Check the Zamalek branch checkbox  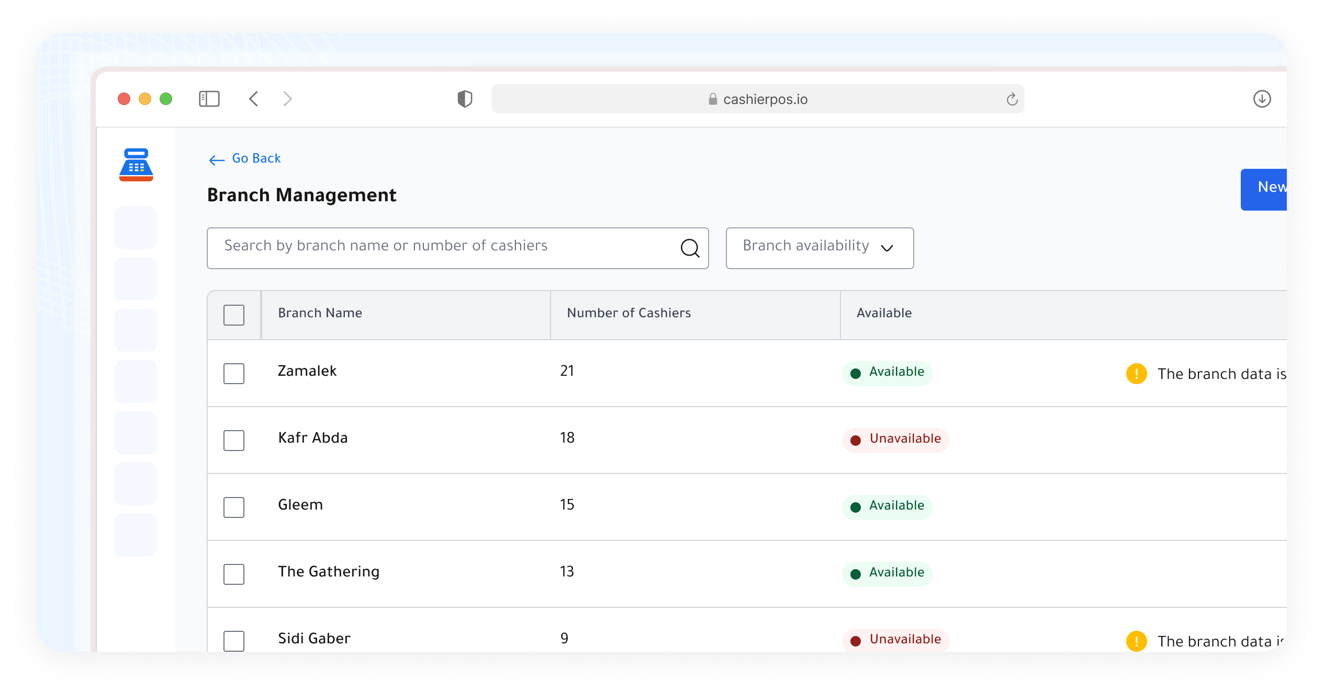(234, 374)
